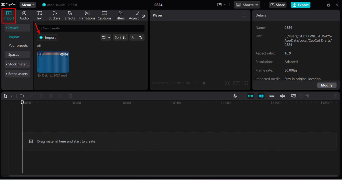
Task: Click the project title 0824
Action: pos(158,5)
